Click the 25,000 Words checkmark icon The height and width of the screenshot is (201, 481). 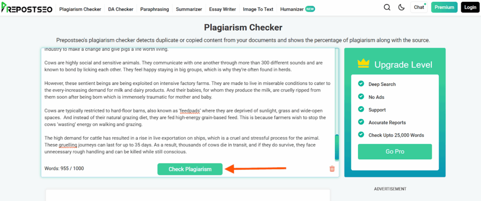(x=361, y=134)
